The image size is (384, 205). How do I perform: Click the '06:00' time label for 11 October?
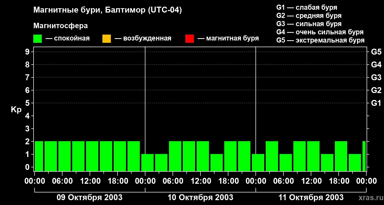pos(283,181)
